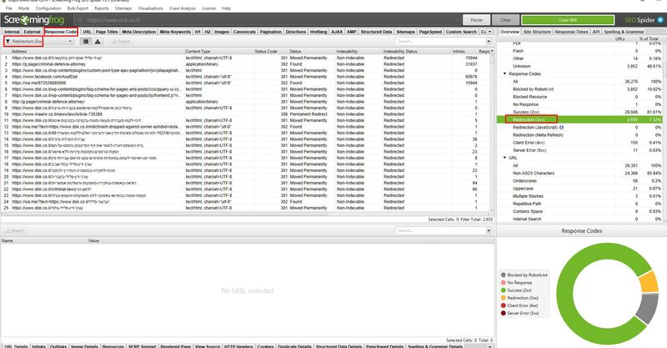Viewport: 667px width, 348px height.
Task: Click Success (2xx) green legend swatch
Action: click(504, 290)
